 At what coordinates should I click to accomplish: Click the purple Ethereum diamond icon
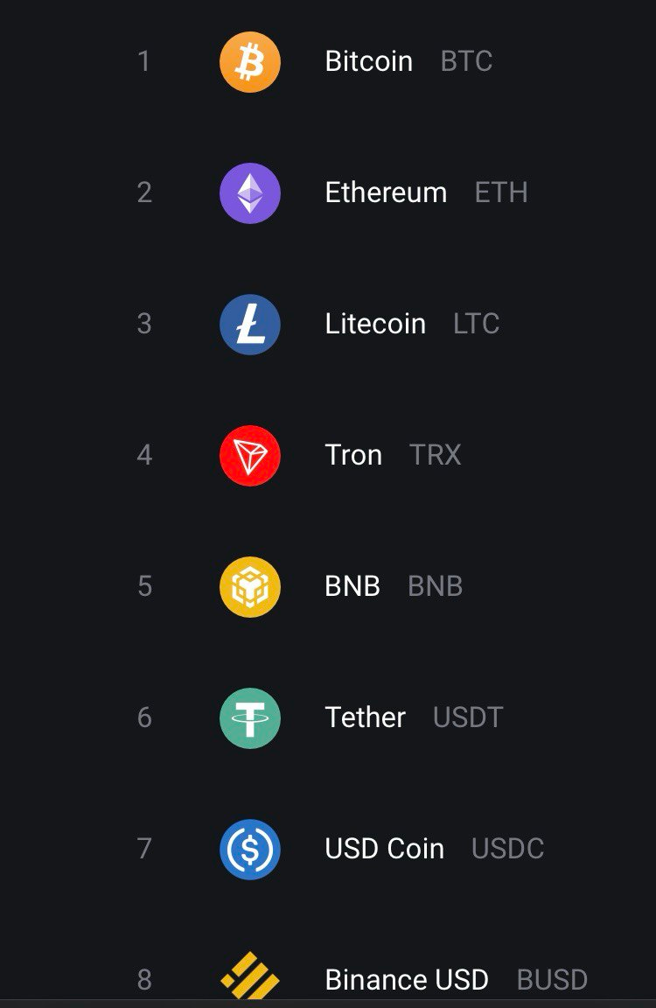[250, 193]
